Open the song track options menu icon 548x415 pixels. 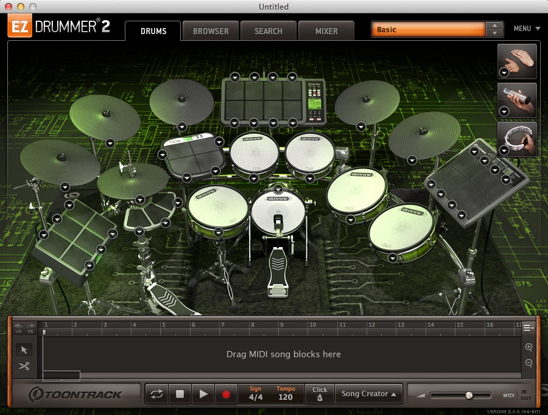(528, 327)
